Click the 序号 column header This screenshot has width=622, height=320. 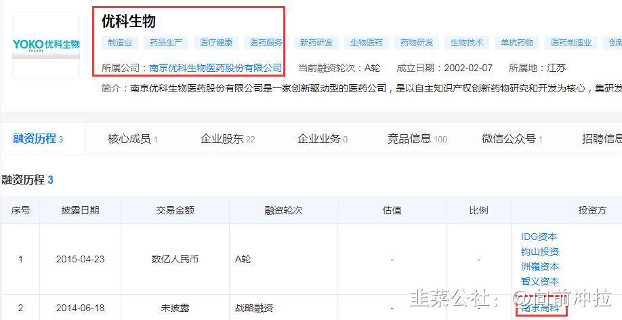(20, 210)
